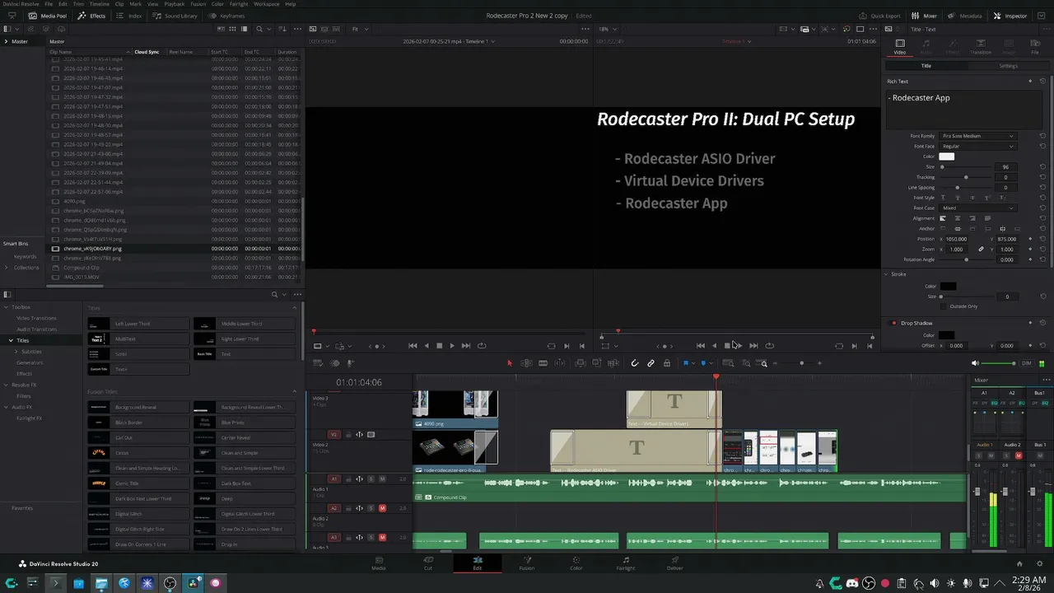
Task: Open the Color page
Action: click(576, 563)
